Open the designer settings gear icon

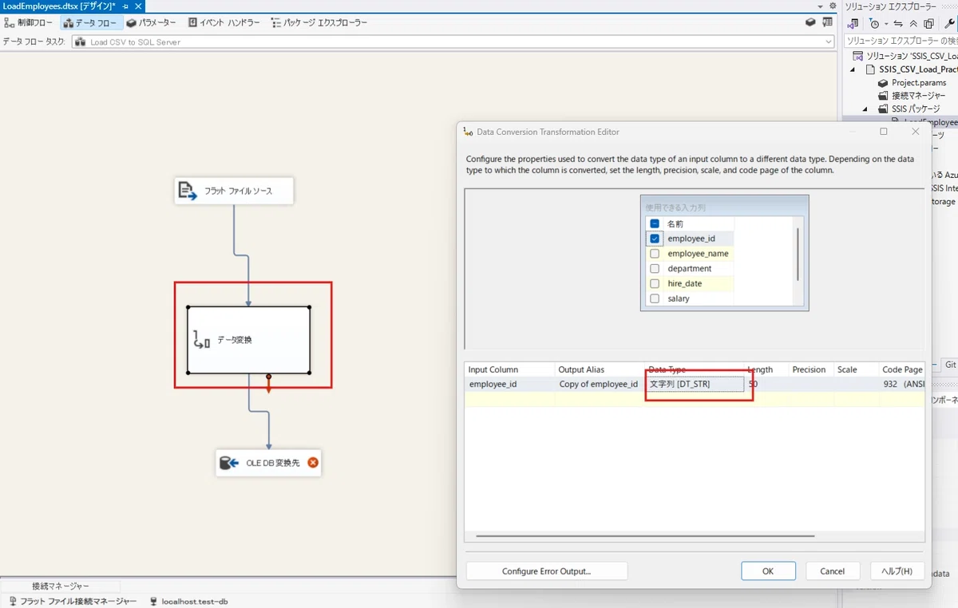click(x=833, y=6)
